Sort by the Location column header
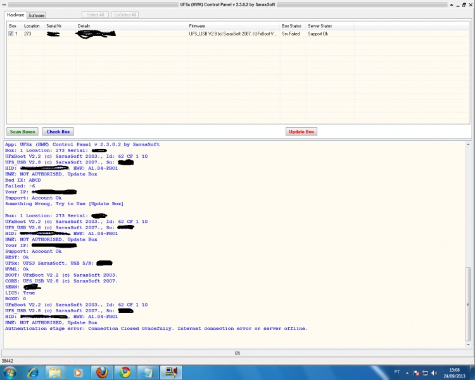The image size is (475, 380). coord(33,26)
